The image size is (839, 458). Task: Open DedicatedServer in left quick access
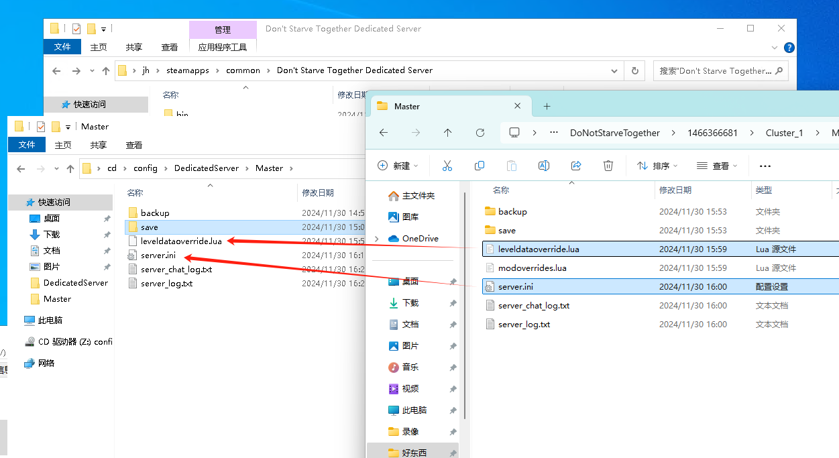pos(68,283)
